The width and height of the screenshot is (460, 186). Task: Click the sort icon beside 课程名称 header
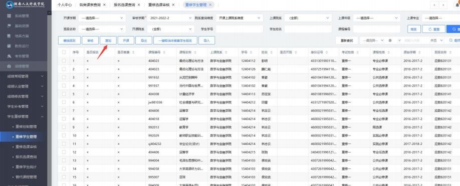[195, 52]
